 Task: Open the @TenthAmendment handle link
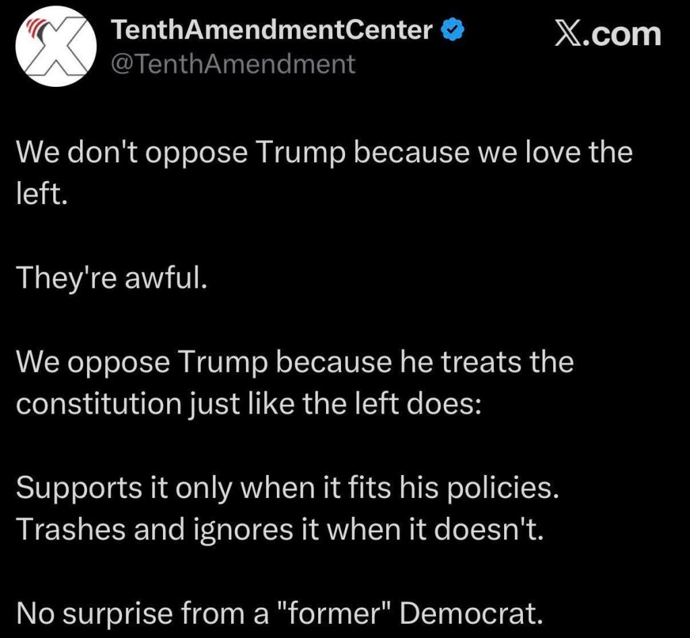231,64
